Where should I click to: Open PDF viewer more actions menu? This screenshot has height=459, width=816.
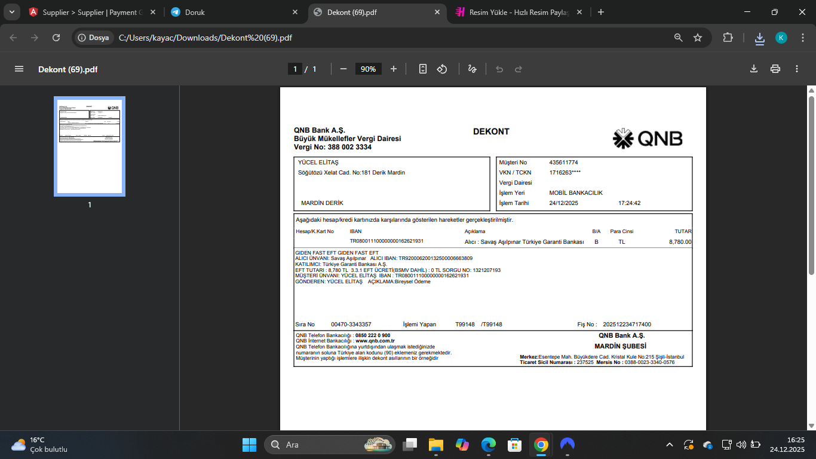(797, 69)
